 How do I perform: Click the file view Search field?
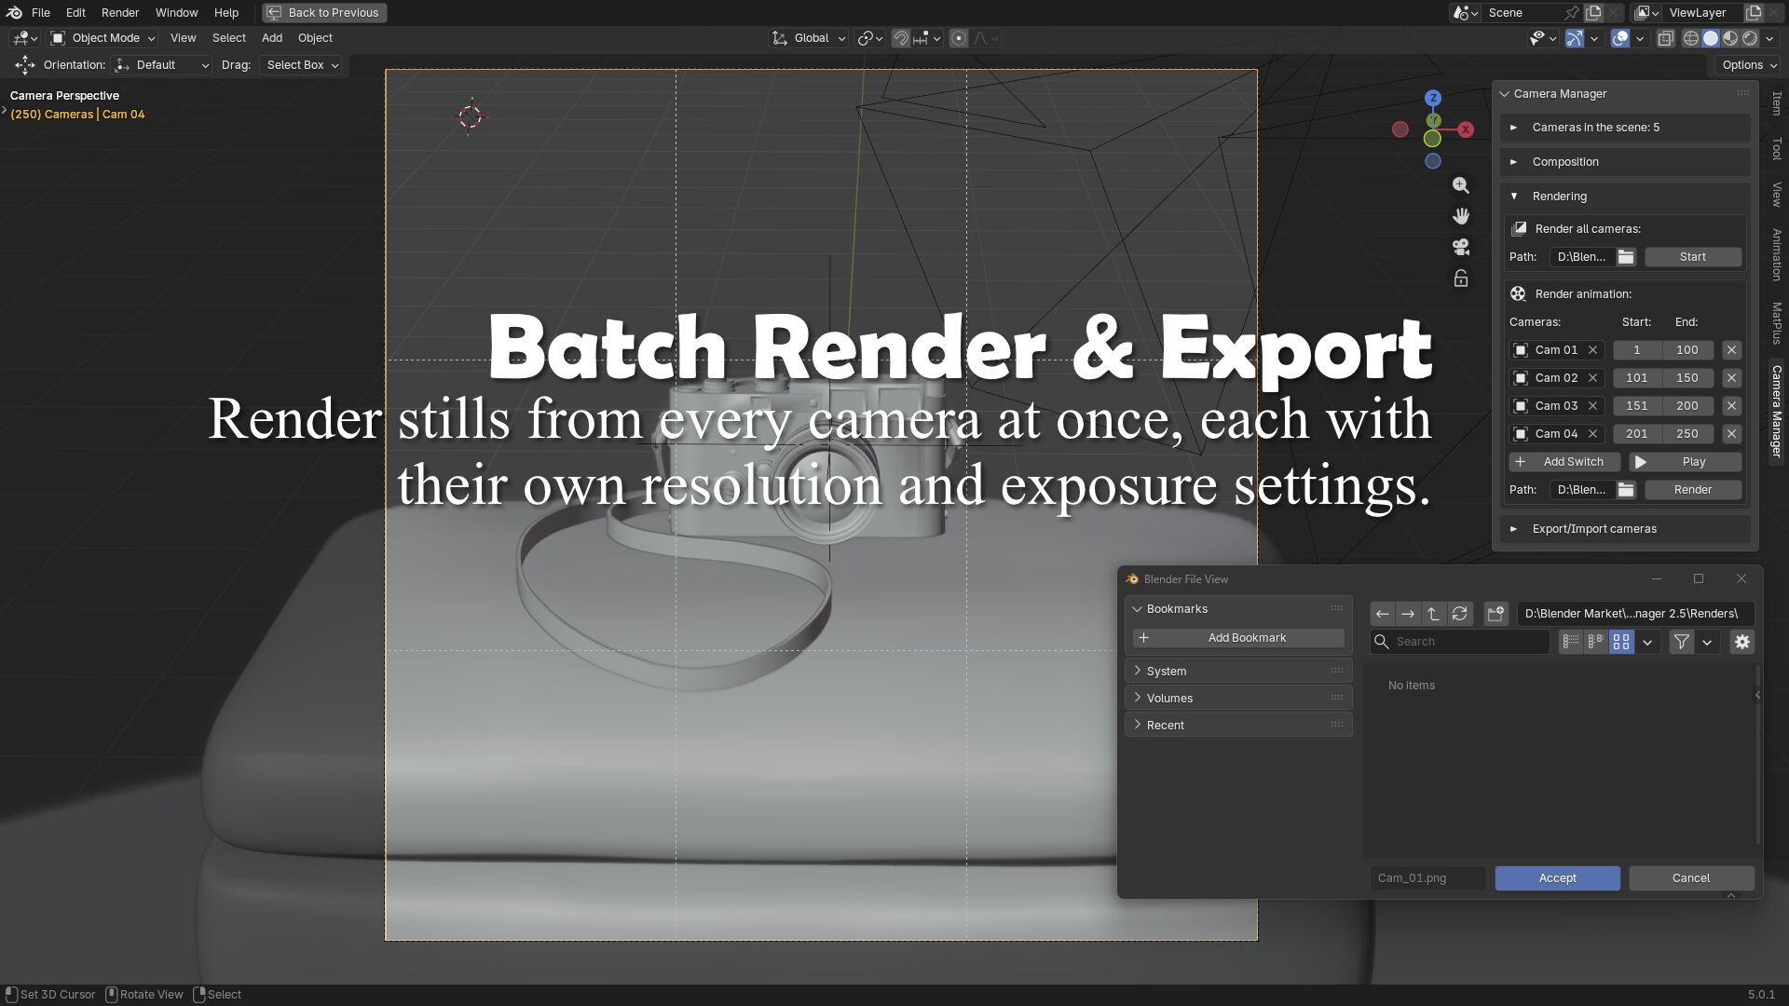click(x=1468, y=642)
